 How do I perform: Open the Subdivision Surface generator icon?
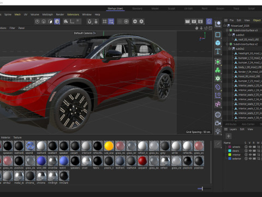pos(218,62)
